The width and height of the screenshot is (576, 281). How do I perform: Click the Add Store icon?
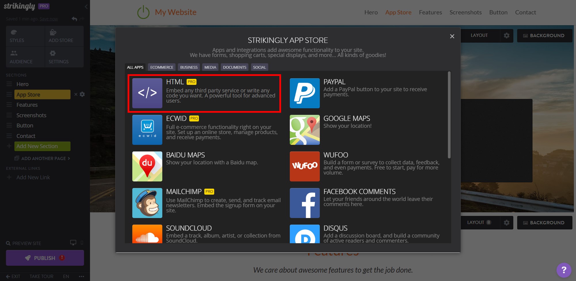pyautogui.click(x=64, y=36)
